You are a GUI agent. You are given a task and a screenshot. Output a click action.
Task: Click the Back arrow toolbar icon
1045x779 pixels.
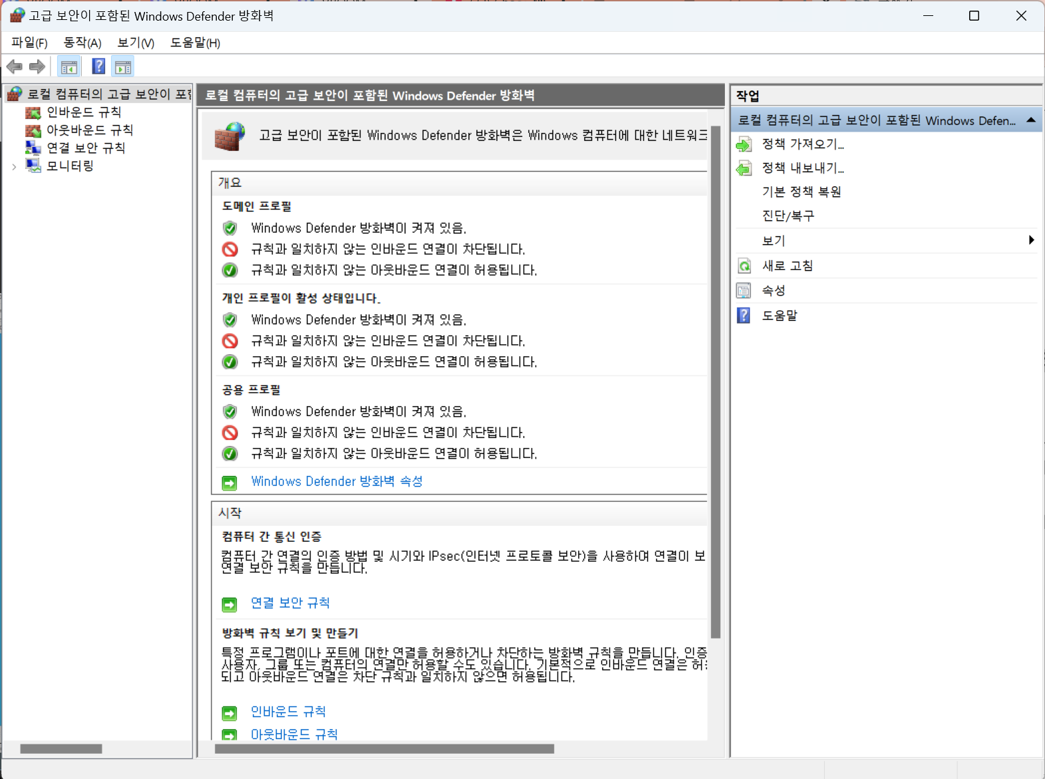(x=15, y=66)
